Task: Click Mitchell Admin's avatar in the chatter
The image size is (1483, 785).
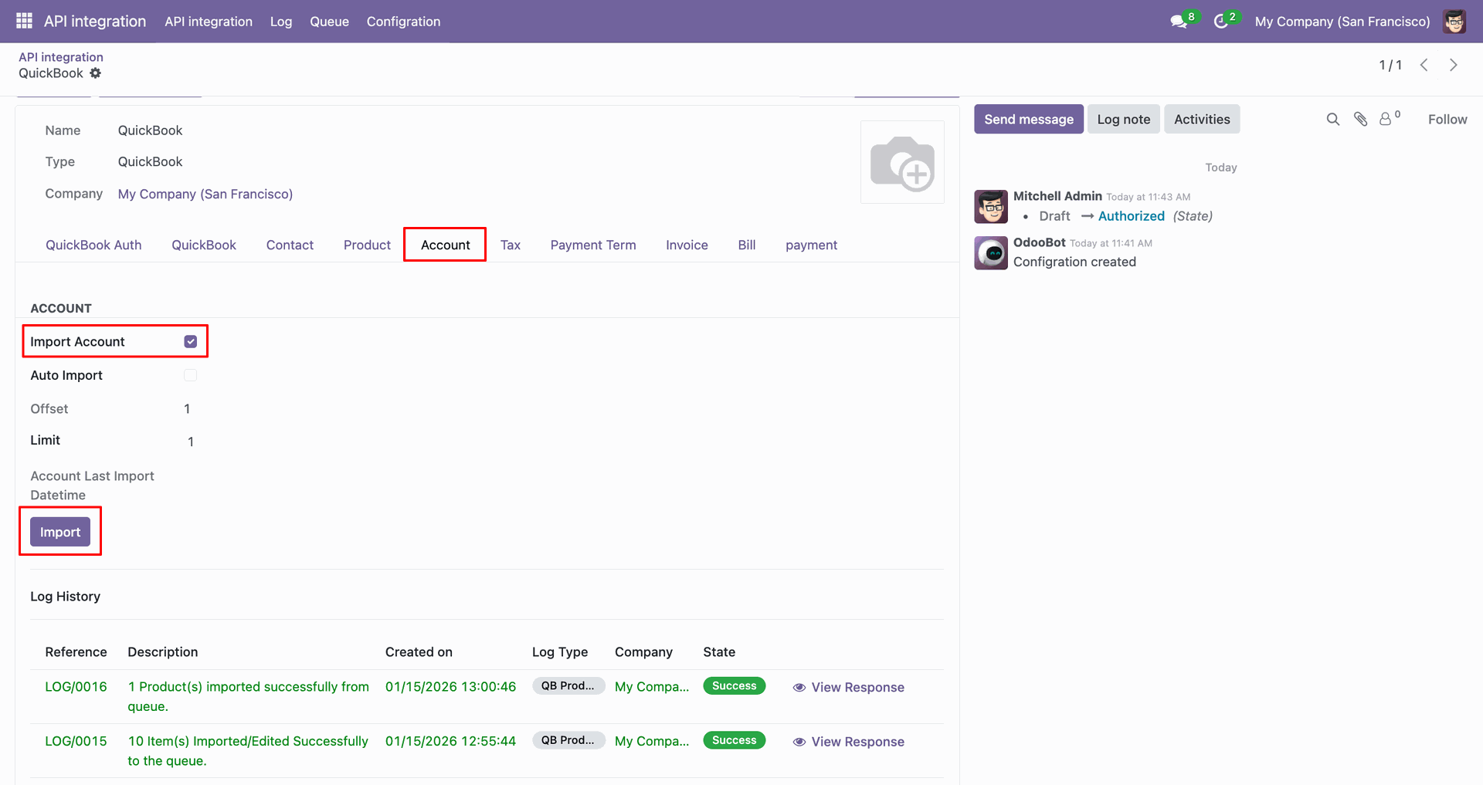Action: pos(991,207)
